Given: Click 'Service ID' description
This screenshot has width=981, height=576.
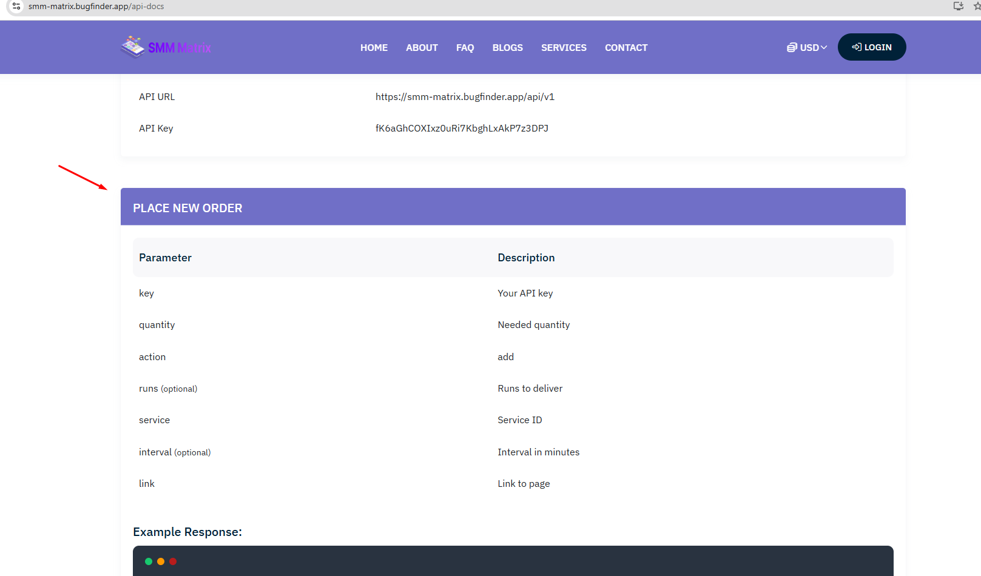Looking at the screenshot, I should pyautogui.click(x=520, y=420).
